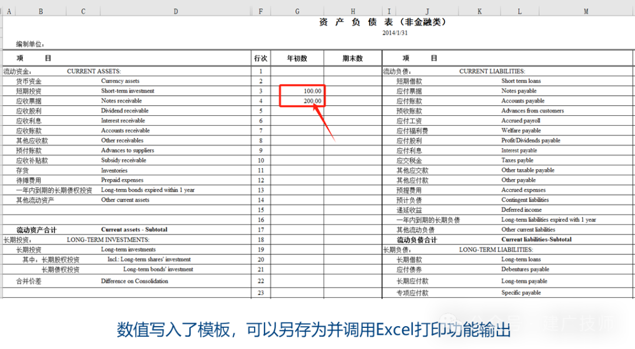The height and width of the screenshot is (349, 635).
Task: Select column B header
Action: (41, 11)
